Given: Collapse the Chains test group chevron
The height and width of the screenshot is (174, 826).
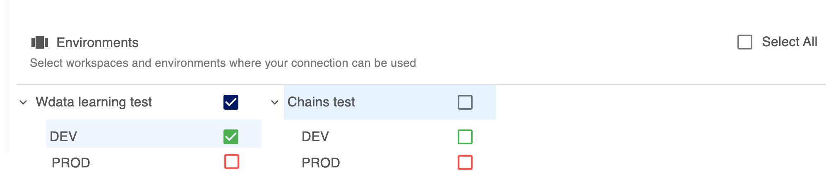Looking at the screenshot, I should coord(274,102).
